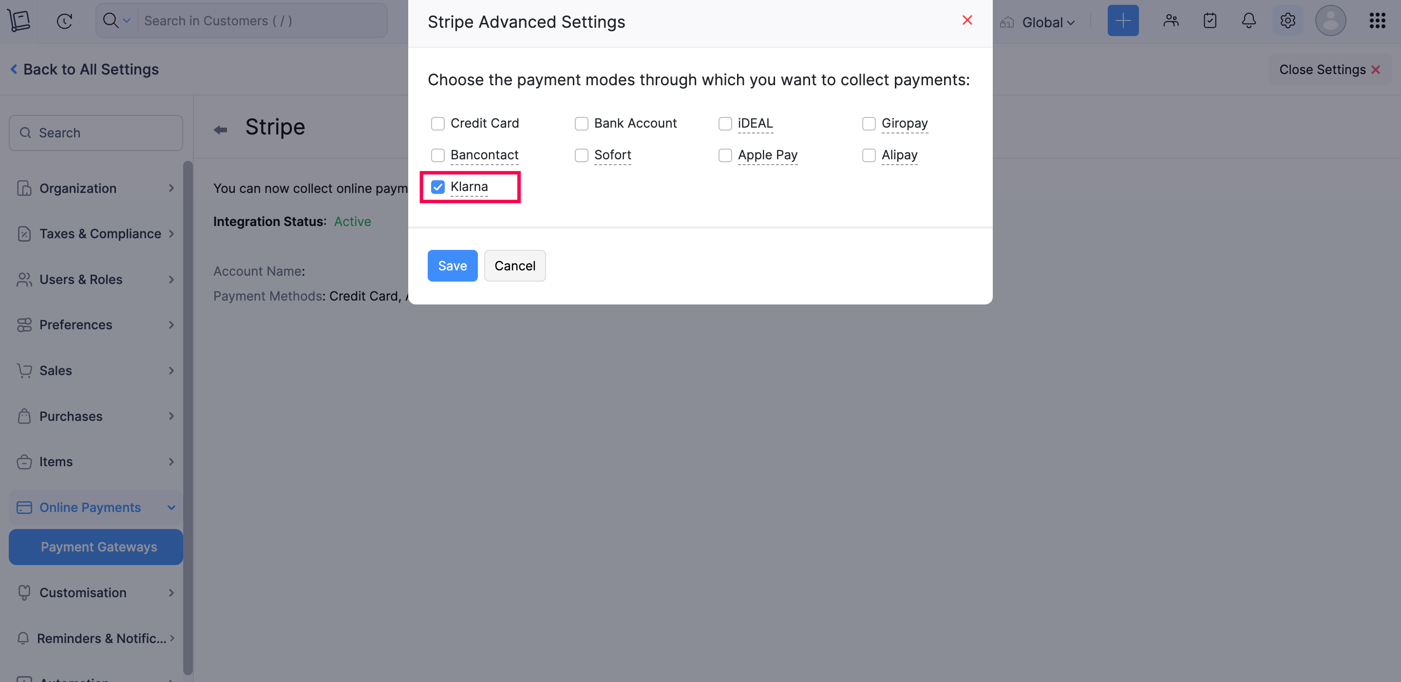The height and width of the screenshot is (682, 1401).
Task: Tick the Apple Pay checkbox
Action: click(725, 155)
